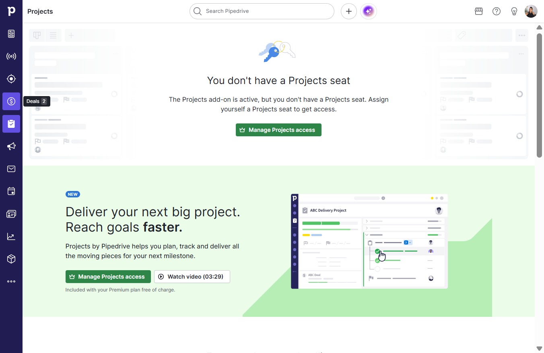Open Leads via the target icon

tap(11, 79)
